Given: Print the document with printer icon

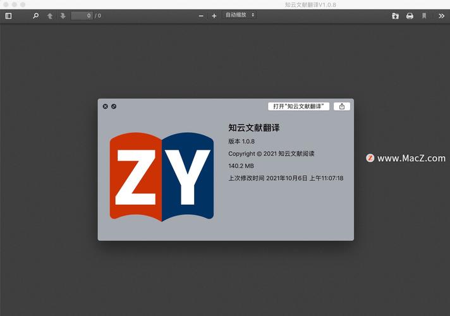Looking at the screenshot, I should coord(410,16).
